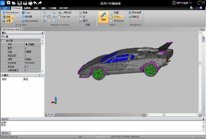206x139 pixels.
Task: Switch to the 3D Viewer ribbon tab
Action: tap(16, 7)
